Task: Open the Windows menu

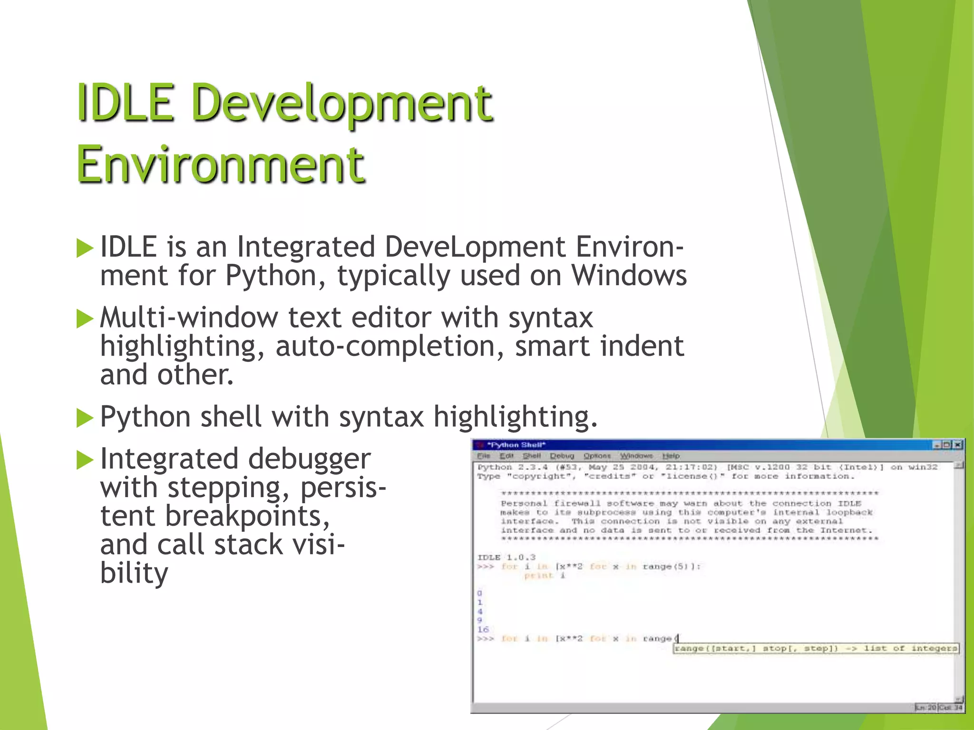Action: [636, 456]
